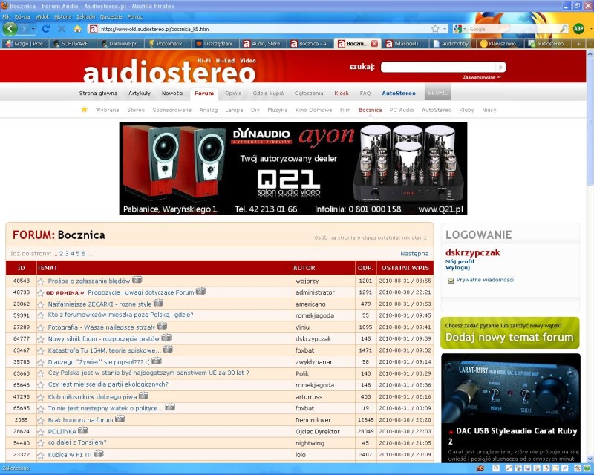
Task: Click the Firebug bug icon in status bar
Action: point(480,468)
